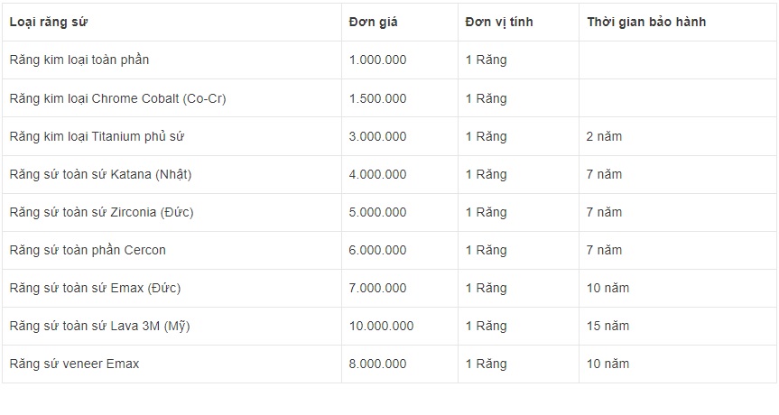Select the 'Răng kim loại toàn phần' cell
This screenshot has width=779, height=415.
click(79, 60)
